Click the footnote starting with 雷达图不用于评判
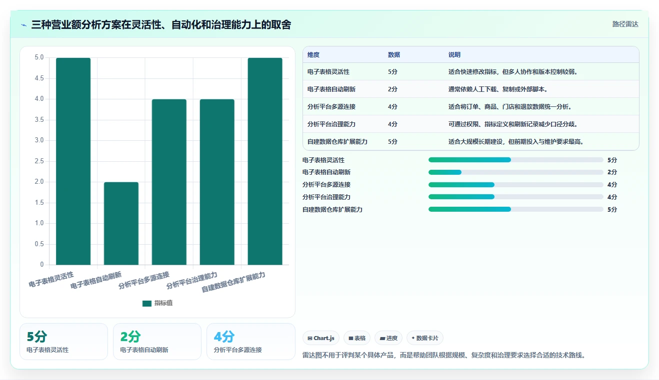This screenshot has height=380, width=659. [x=444, y=356]
